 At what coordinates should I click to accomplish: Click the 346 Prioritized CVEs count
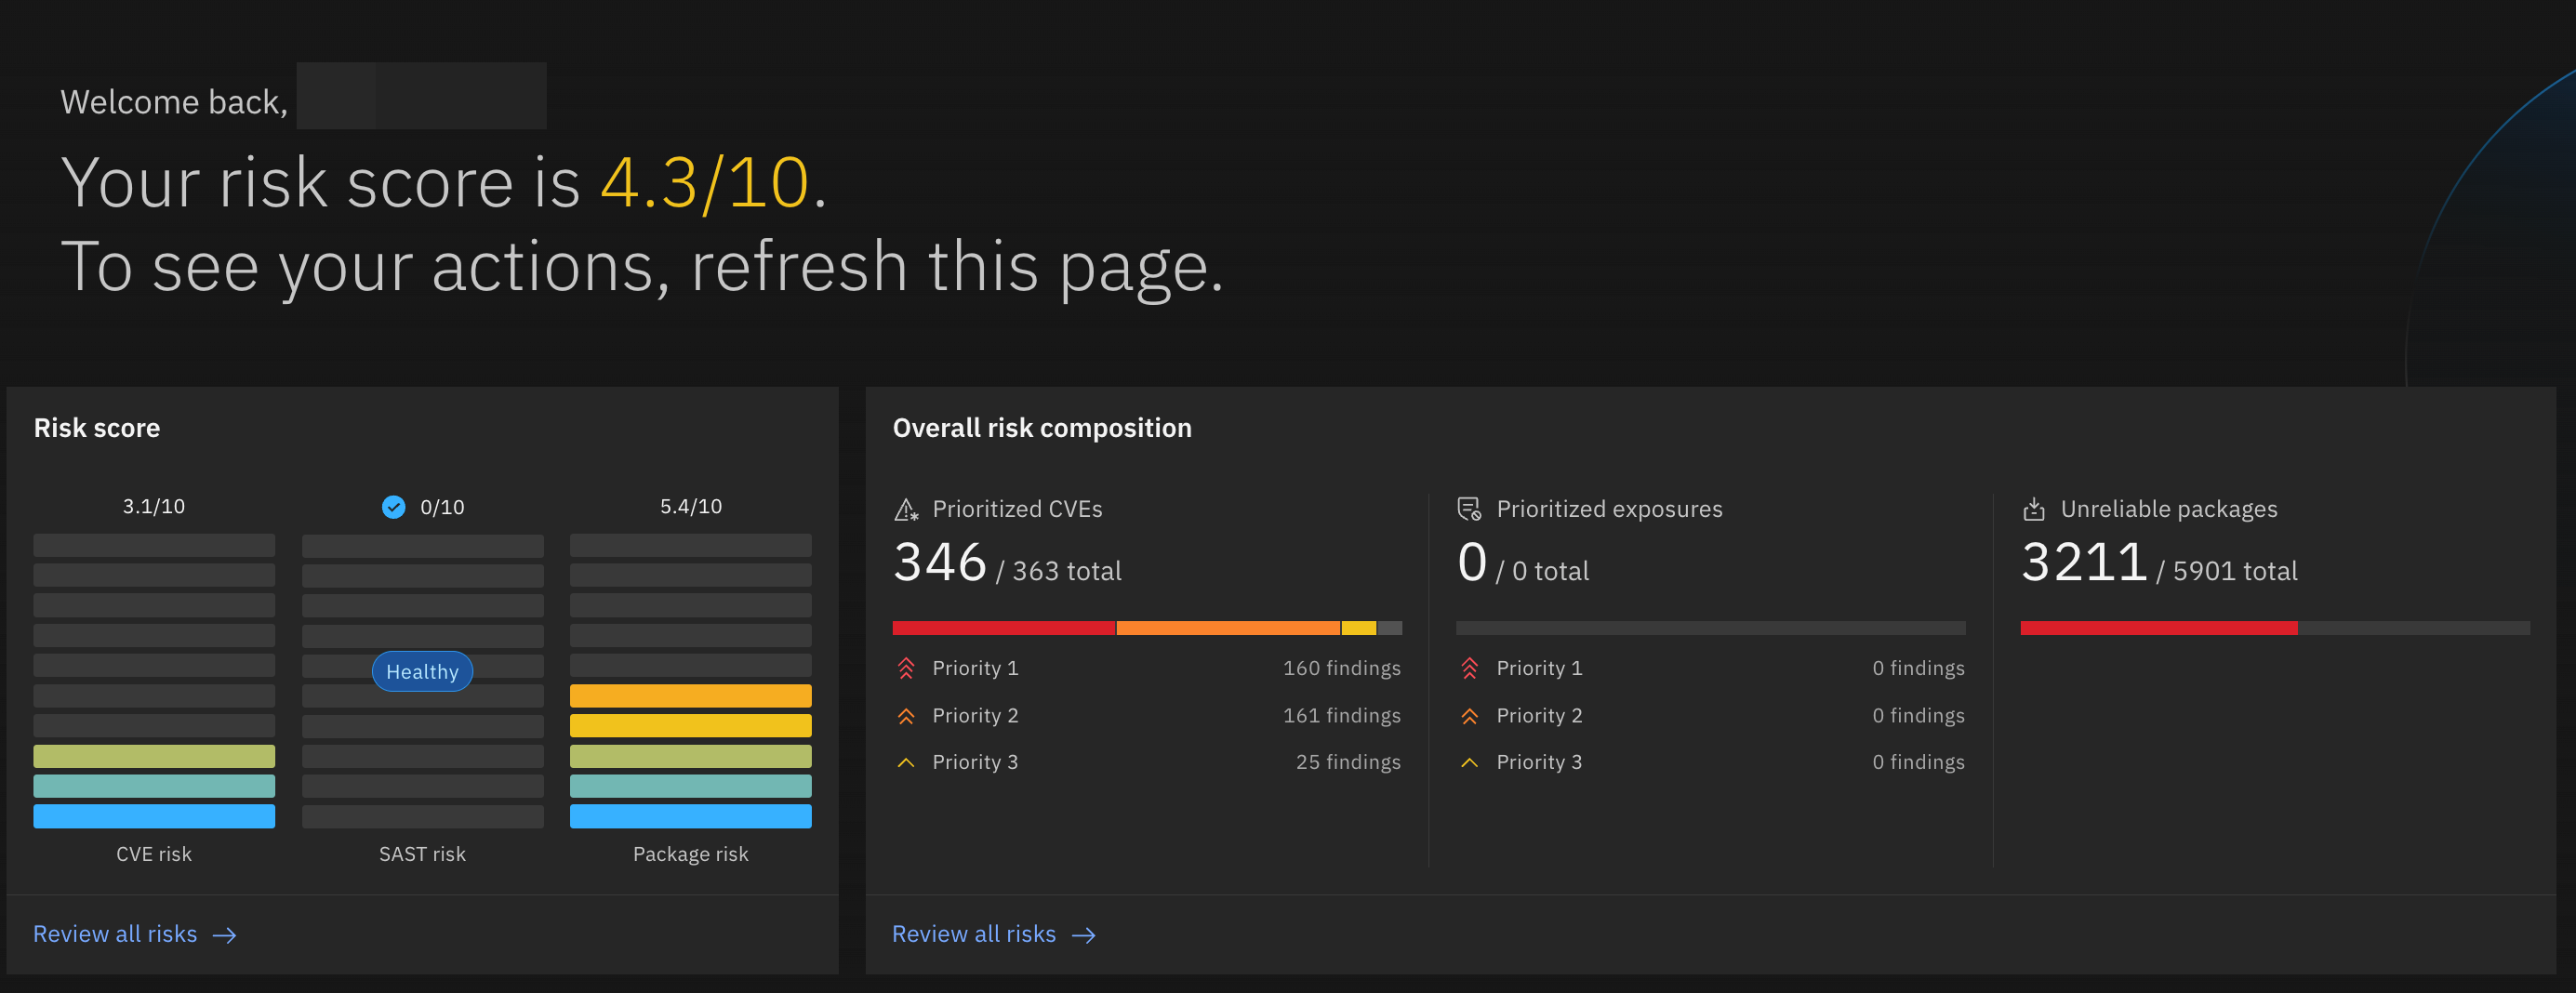939,563
